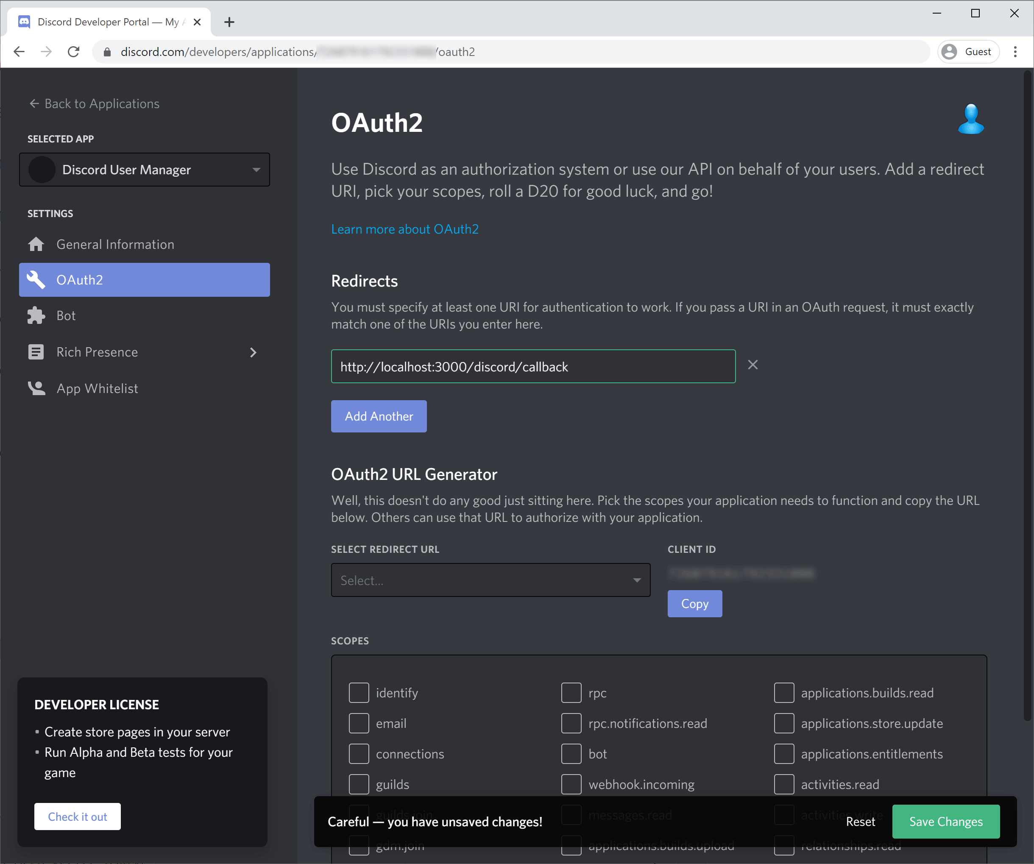The width and height of the screenshot is (1034, 864).
Task: Open the OAuth2 settings menu item
Action: 144,279
